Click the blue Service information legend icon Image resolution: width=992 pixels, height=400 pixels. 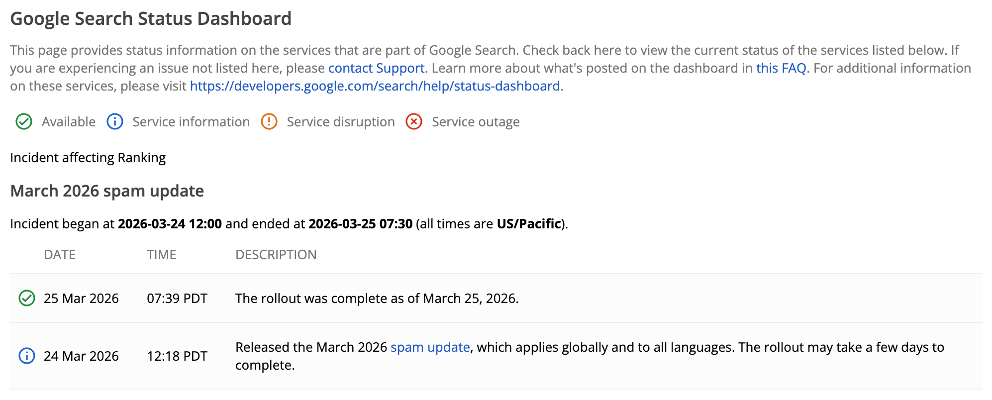click(115, 122)
